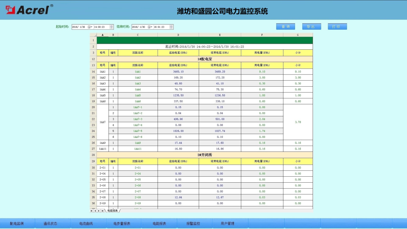Click end energy value 3469.20
407x229 pixels.
tap(220, 72)
